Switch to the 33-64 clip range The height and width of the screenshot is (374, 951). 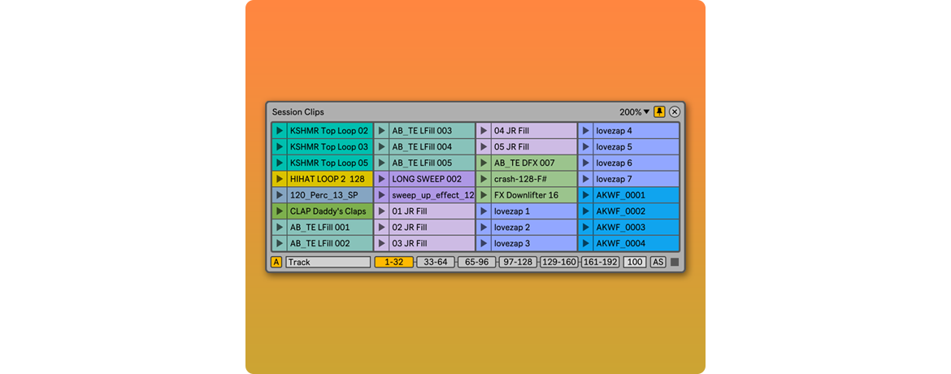pos(436,263)
